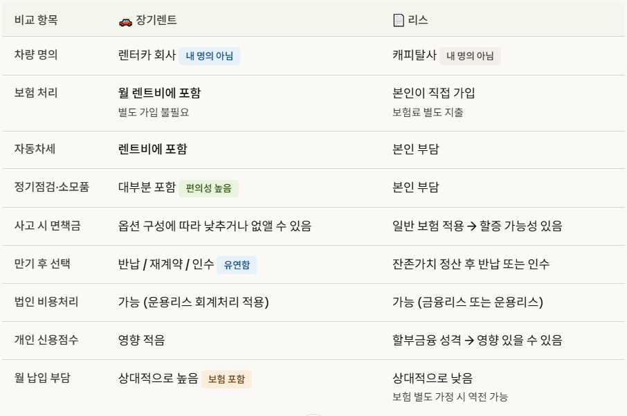Click the red car icon beside 장기렌트
Viewport: 627px width, 416px height.
coord(125,21)
